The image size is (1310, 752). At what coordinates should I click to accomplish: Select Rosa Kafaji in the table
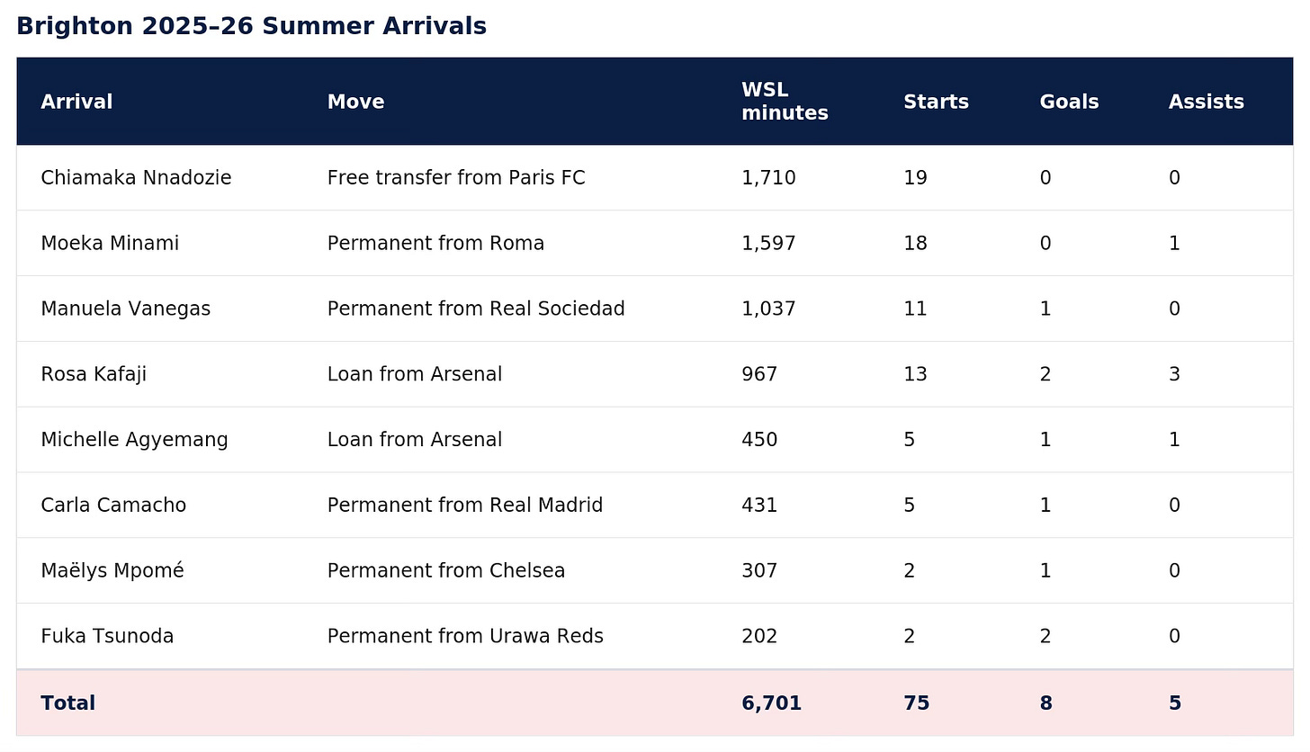pyautogui.click(x=94, y=374)
